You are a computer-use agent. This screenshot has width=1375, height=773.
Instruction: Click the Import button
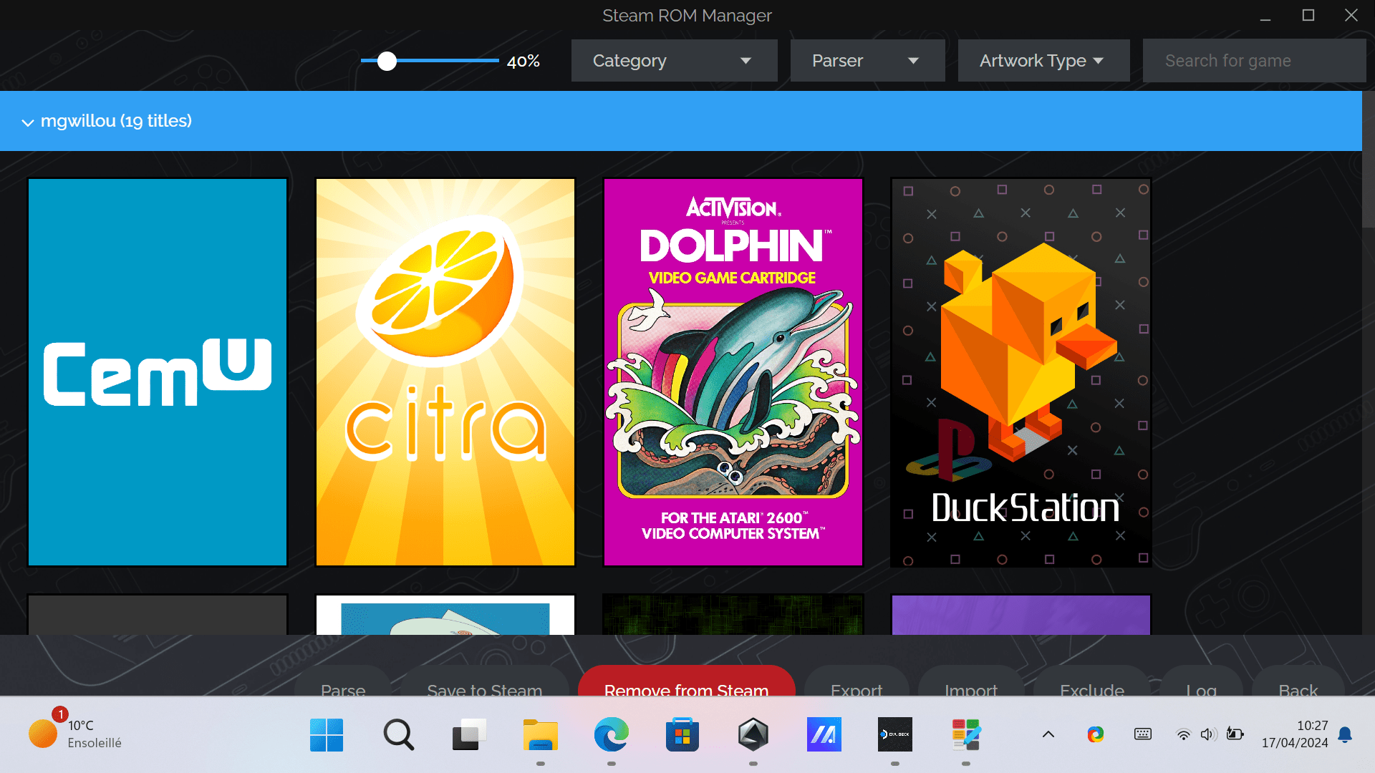click(971, 681)
